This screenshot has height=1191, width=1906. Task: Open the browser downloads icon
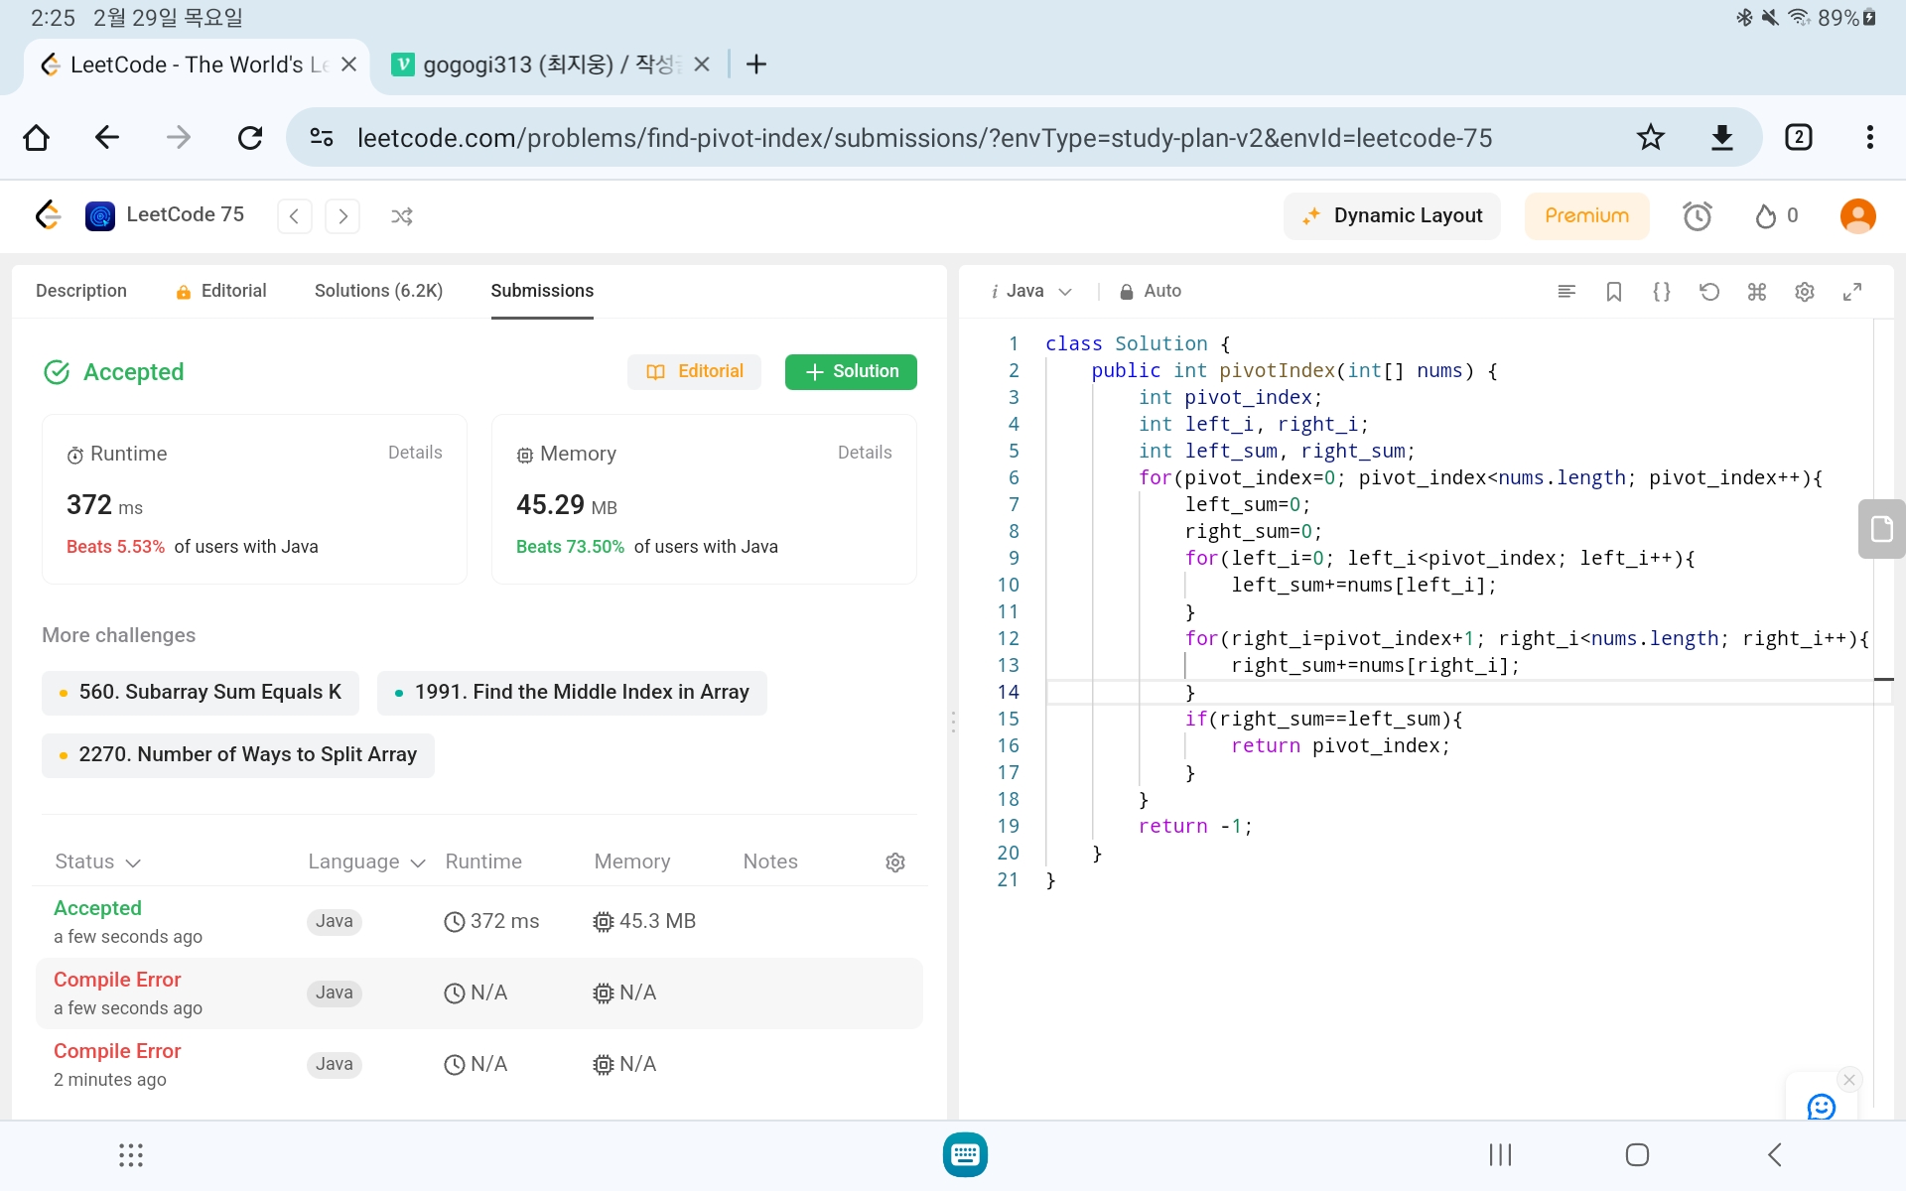tap(1722, 138)
